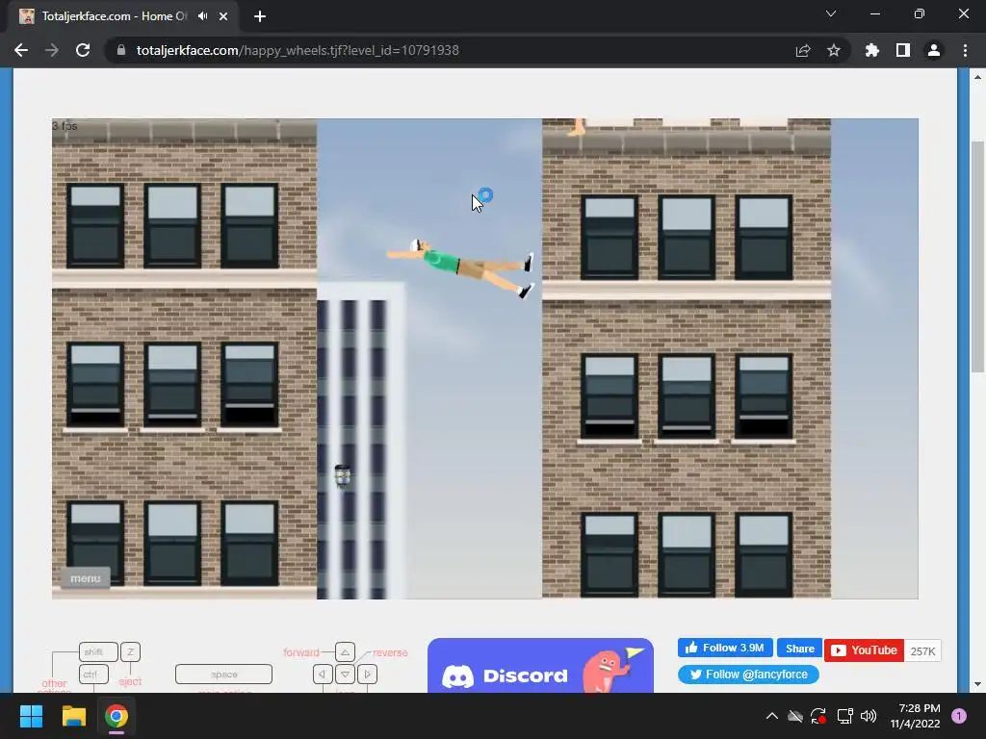
Task: Click the 'forward' control label
Action: coord(301,652)
